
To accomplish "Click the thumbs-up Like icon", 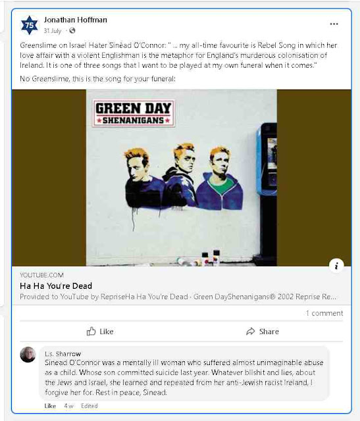I will tap(91, 332).
